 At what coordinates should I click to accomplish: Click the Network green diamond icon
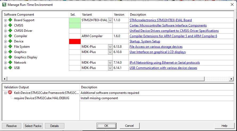coord(10,62)
